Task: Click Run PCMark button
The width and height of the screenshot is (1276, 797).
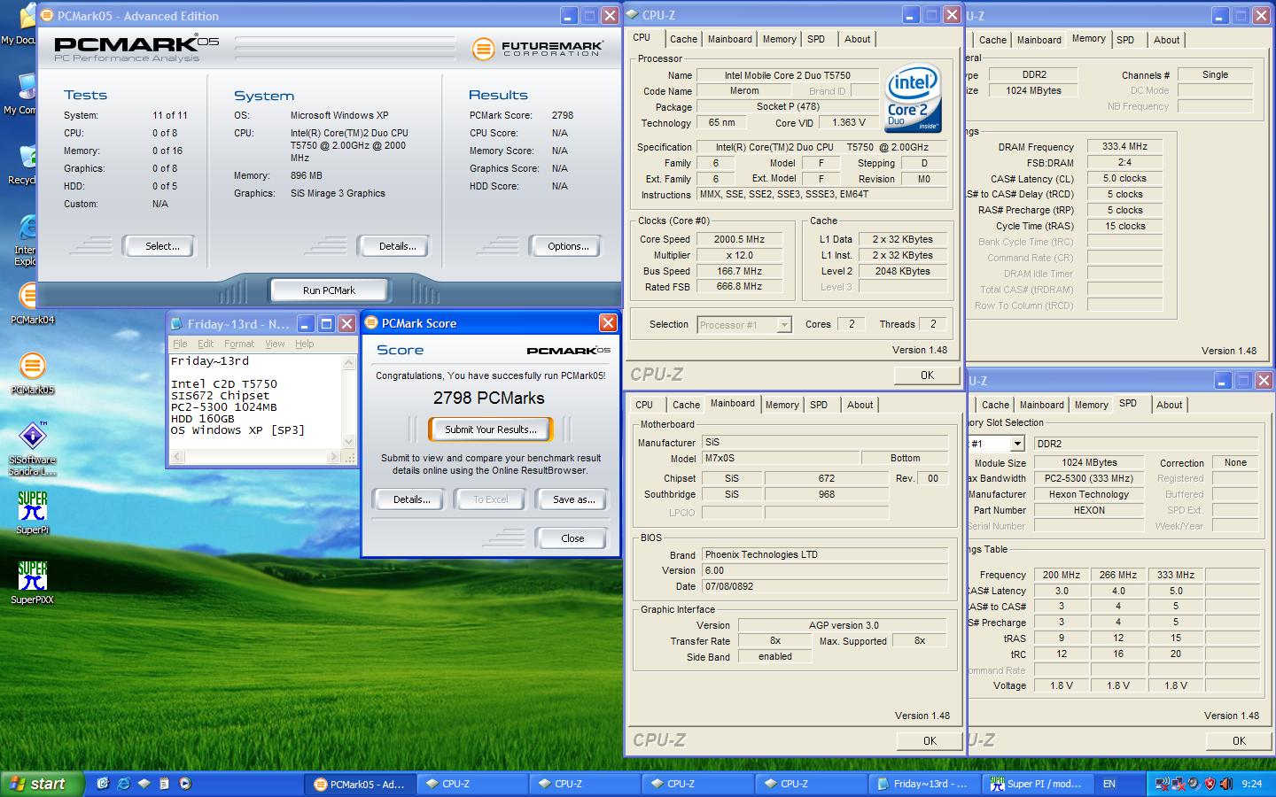Action: (x=329, y=290)
